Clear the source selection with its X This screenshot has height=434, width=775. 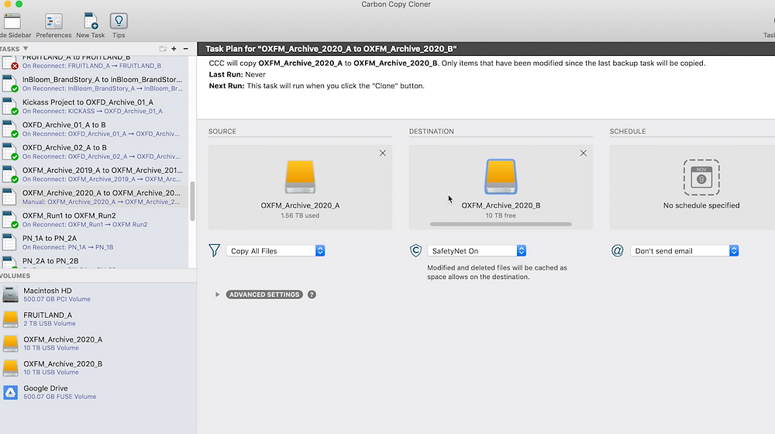click(383, 153)
